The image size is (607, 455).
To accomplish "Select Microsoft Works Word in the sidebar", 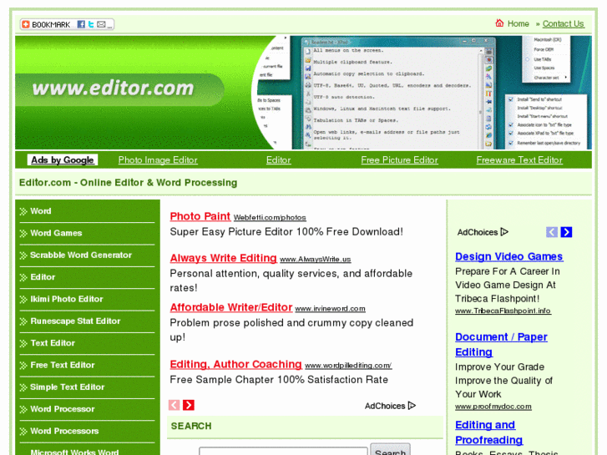I will pos(74,452).
